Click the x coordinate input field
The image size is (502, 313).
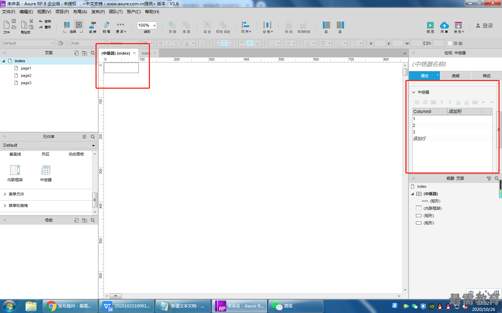tap(380, 43)
